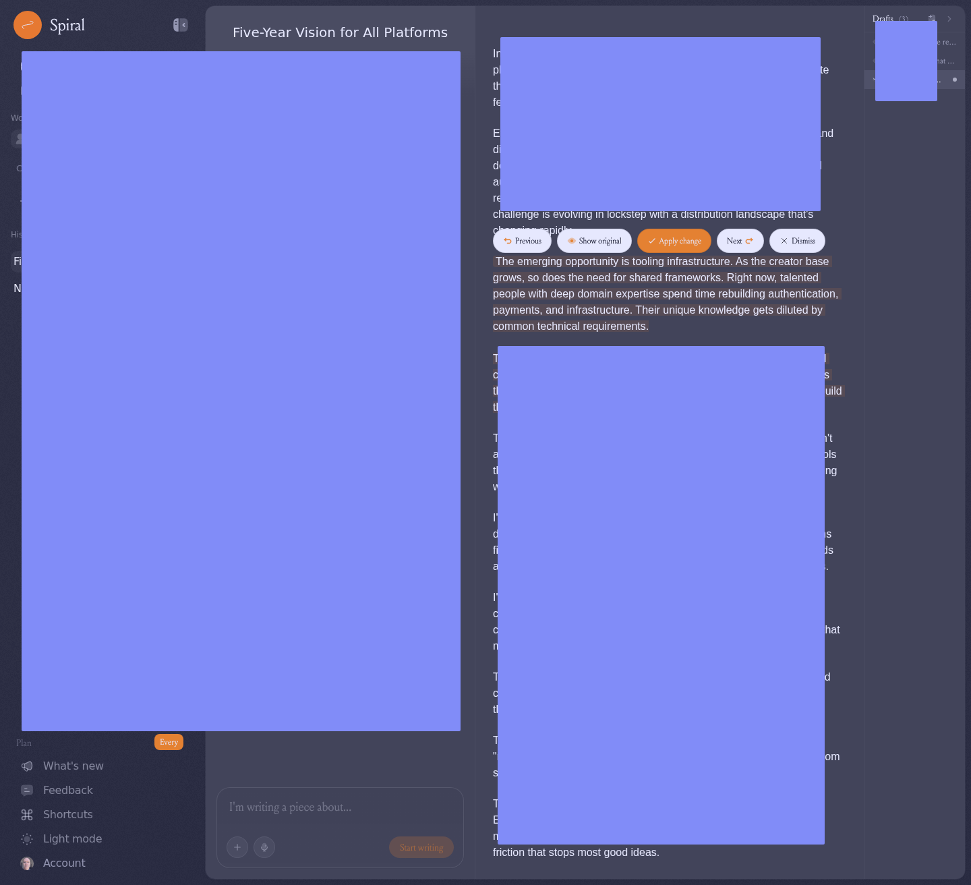The image size is (971, 885).
Task: Switch to Light mode
Action: [x=72, y=838]
